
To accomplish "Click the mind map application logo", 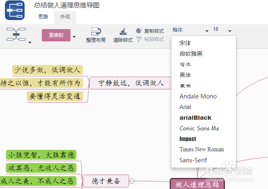I will 15,10.
